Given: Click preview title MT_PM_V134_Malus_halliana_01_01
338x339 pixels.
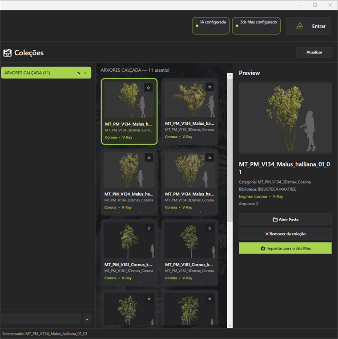Looking at the screenshot, I should [285, 168].
